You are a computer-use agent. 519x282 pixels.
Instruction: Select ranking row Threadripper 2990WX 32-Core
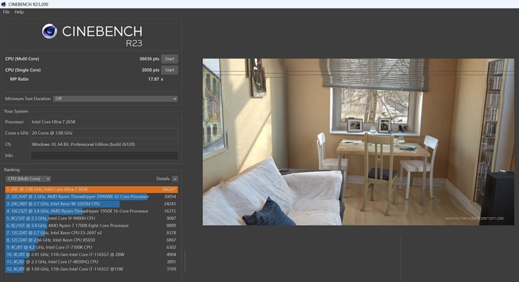pos(91,196)
